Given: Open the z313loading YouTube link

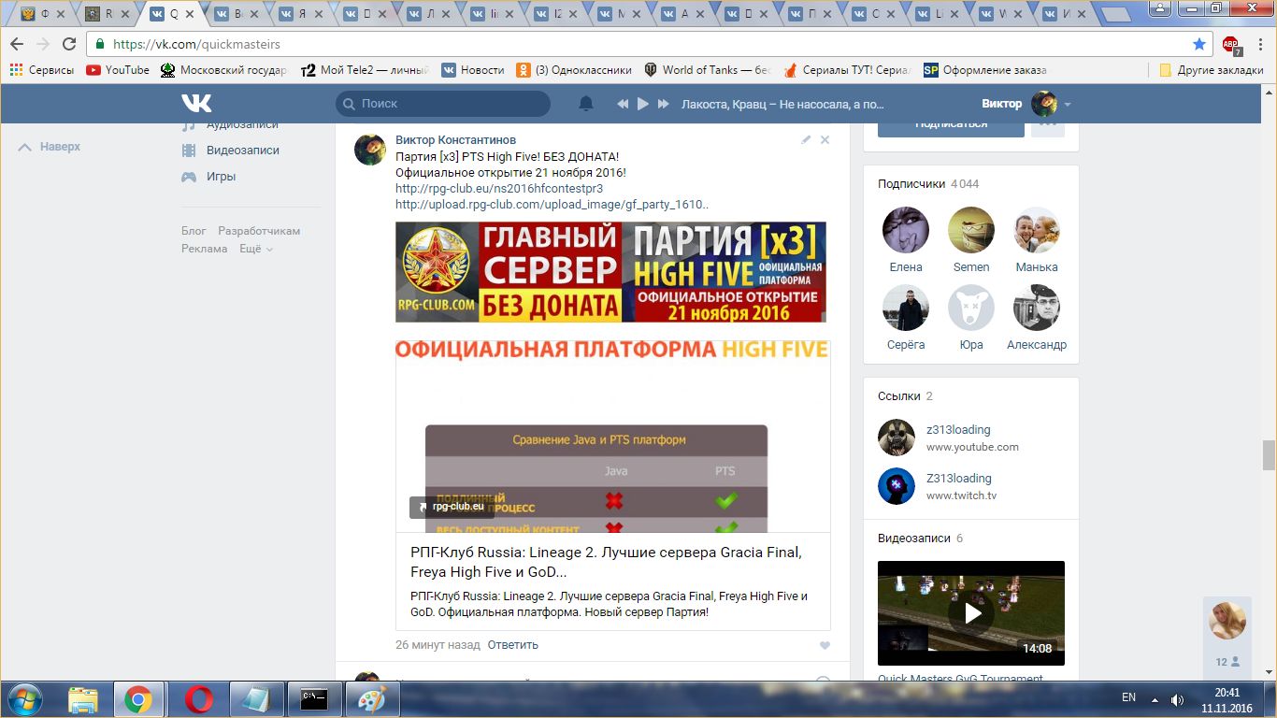Looking at the screenshot, I should 958,430.
